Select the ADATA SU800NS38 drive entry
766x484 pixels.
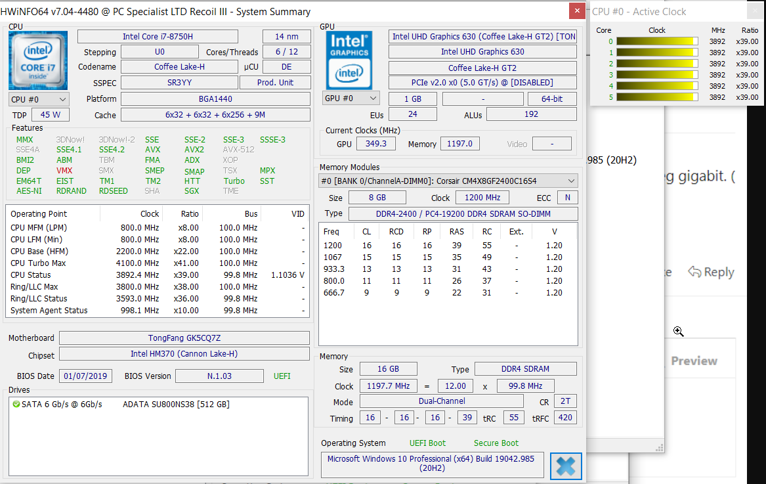[176, 405]
